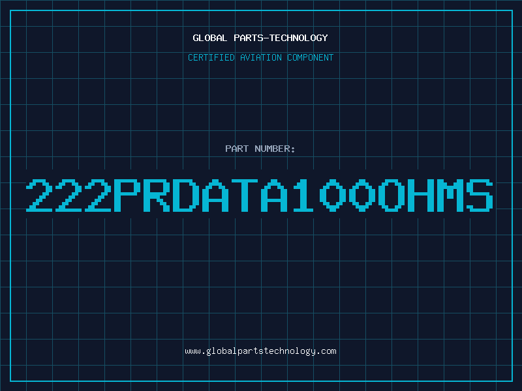Click the letter H in the part number
The width and height of the screenshot is (522, 391).
[x=421, y=195]
